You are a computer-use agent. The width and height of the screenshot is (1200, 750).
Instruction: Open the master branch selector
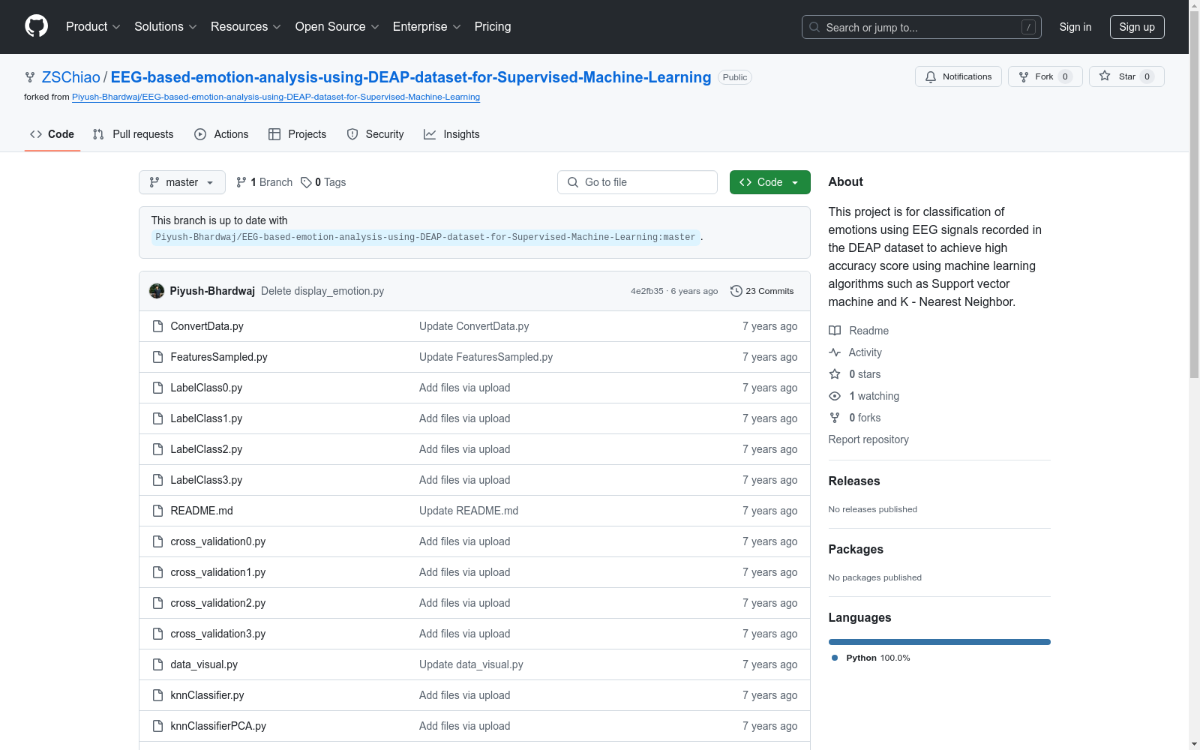tap(182, 182)
